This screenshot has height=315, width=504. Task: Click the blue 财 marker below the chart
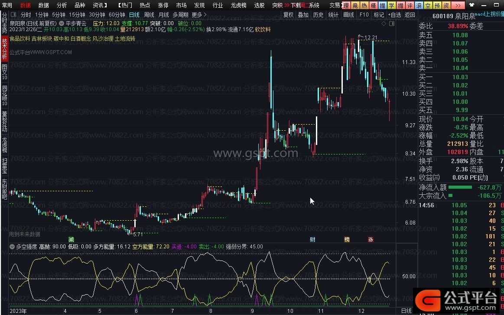tap(312, 239)
